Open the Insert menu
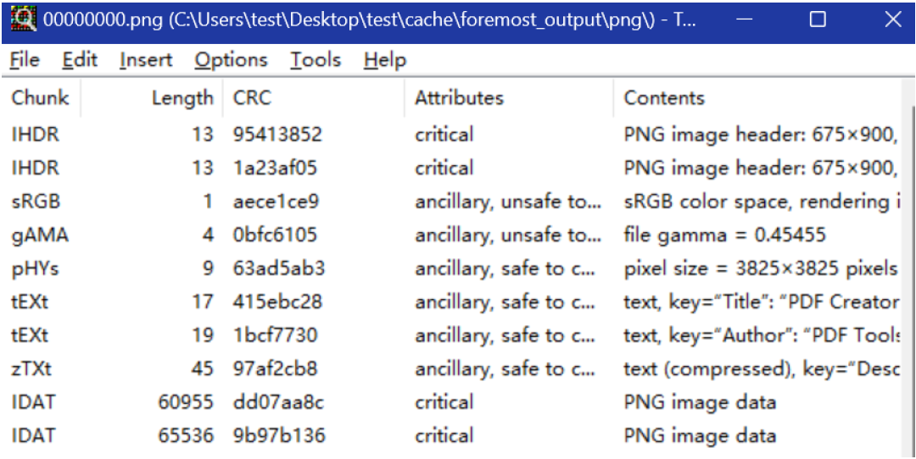Image resolution: width=916 pixels, height=459 pixels. [146, 60]
